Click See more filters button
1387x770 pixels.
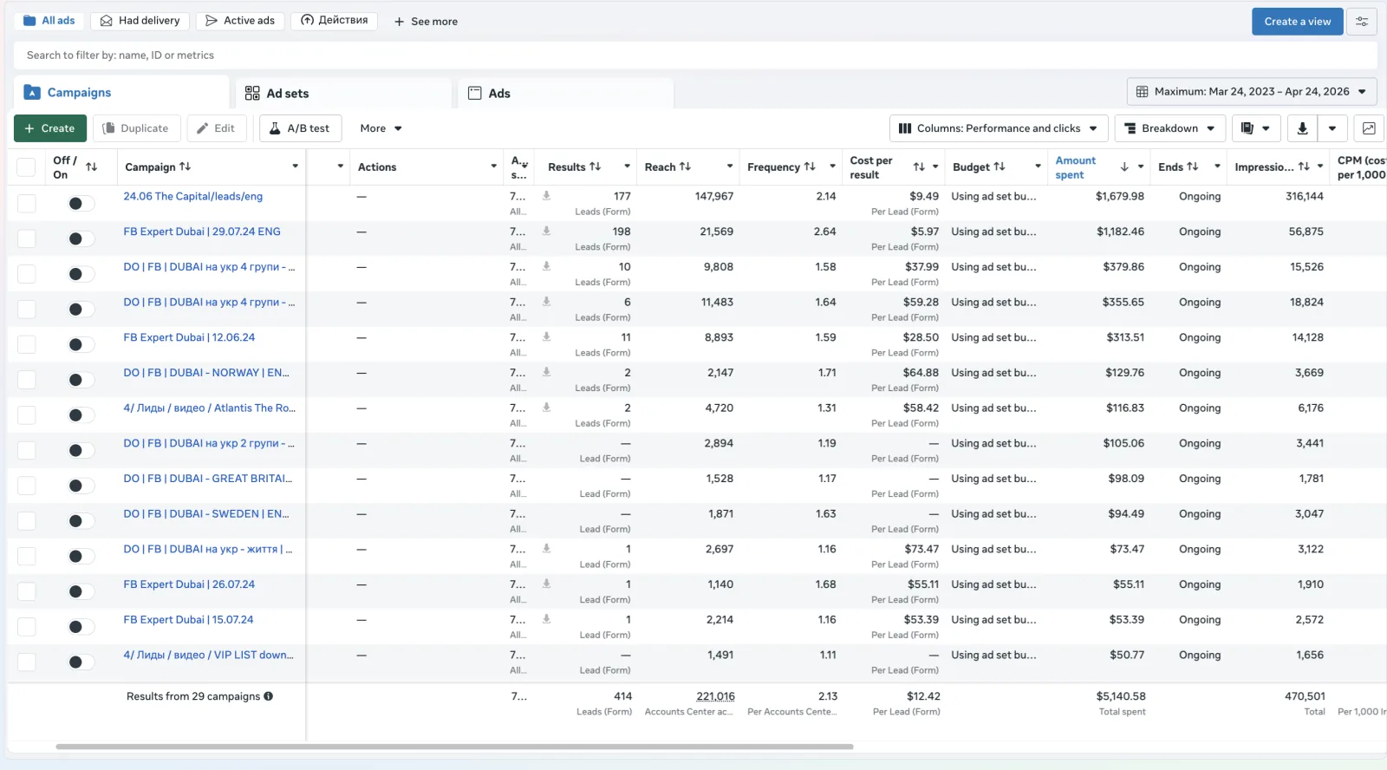pos(426,22)
